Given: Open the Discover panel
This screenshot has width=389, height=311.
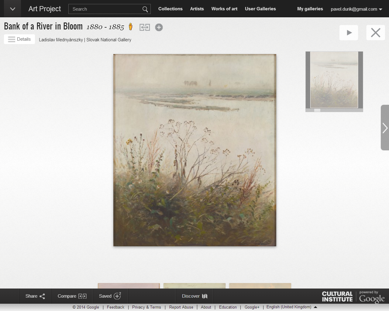Looking at the screenshot, I should (x=194, y=296).
